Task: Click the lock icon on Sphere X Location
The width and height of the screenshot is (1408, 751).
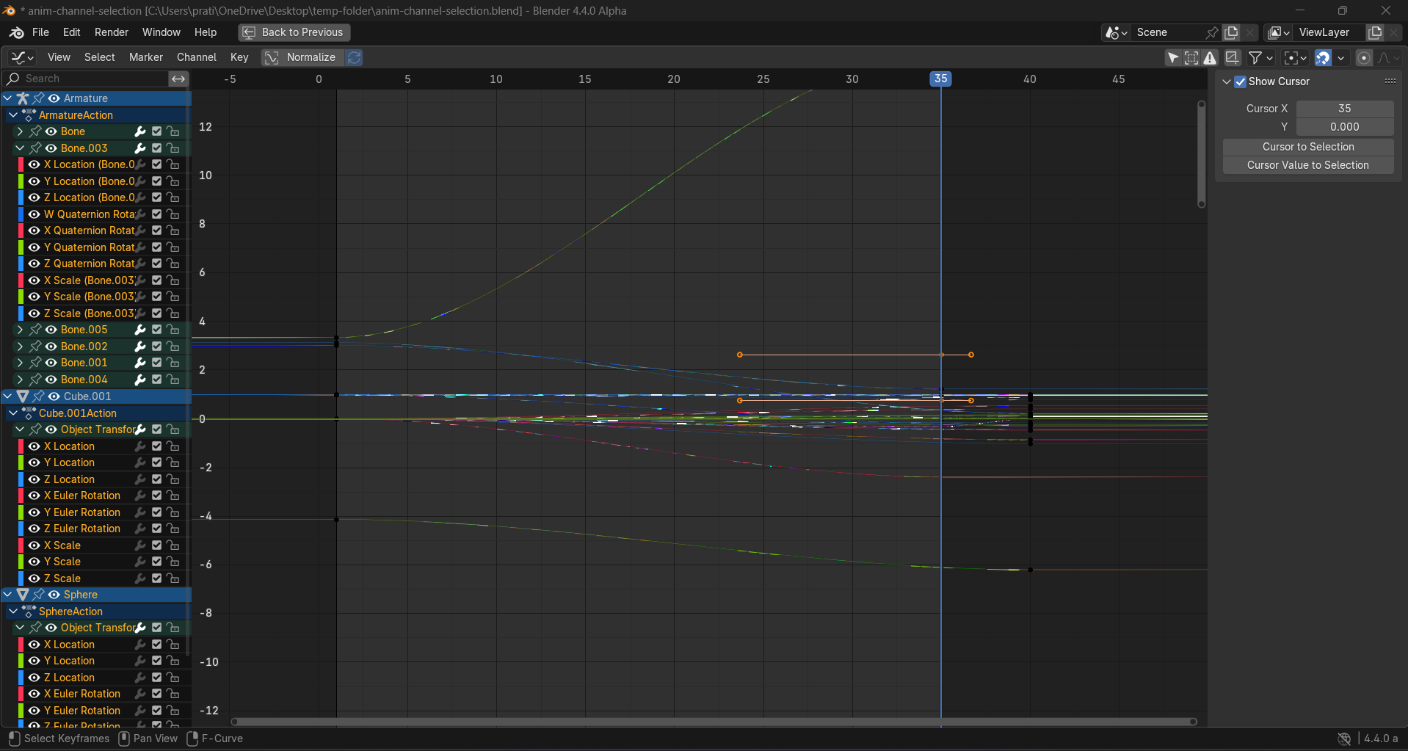Action: (173, 645)
